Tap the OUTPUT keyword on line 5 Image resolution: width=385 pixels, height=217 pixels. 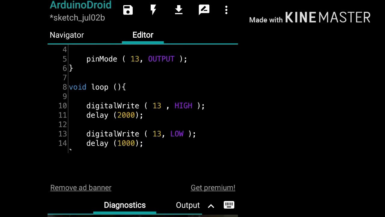(161, 59)
